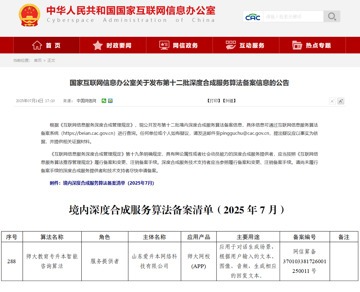Click the site title 中华人民共和国国家互联网信息办公室
The width and height of the screenshot is (360, 292).
pyautogui.click(x=131, y=11)
